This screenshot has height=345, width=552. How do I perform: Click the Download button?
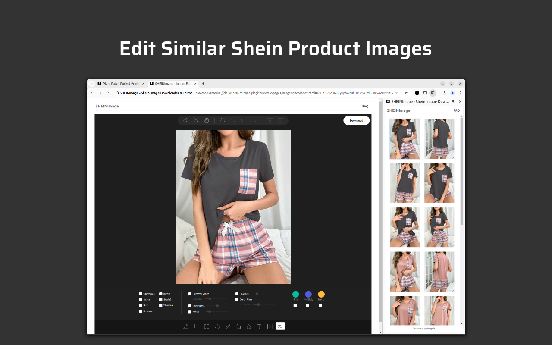(356, 120)
